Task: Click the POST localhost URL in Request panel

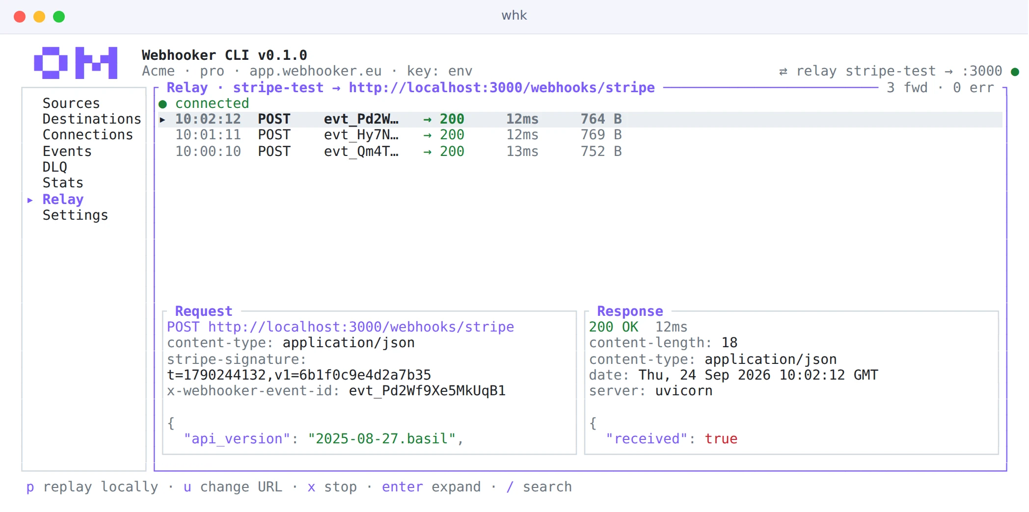Action: (340, 327)
